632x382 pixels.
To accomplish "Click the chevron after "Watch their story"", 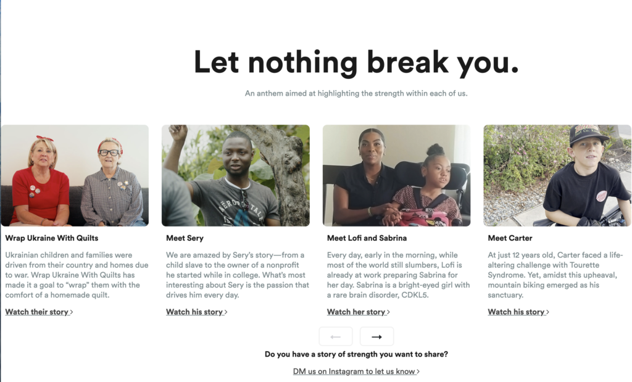I will [72, 312].
